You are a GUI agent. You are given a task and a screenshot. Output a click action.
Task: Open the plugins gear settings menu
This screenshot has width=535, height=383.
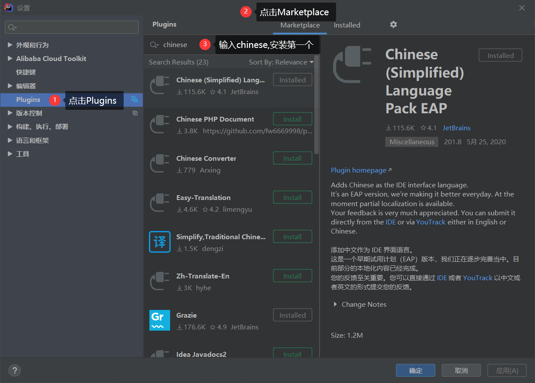pos(394,24)
